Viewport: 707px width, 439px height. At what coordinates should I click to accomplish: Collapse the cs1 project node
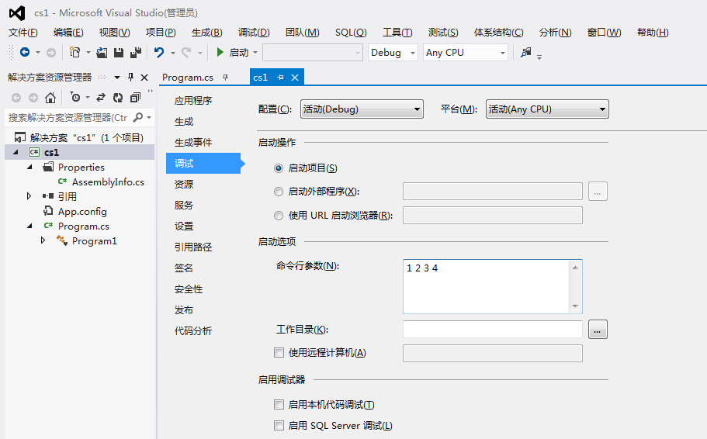(16, 152)
